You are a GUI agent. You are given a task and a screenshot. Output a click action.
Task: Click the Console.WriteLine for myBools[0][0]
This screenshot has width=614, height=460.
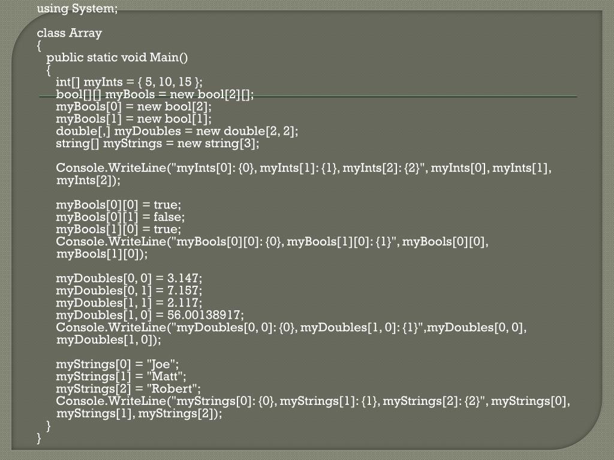click(272, 241)
